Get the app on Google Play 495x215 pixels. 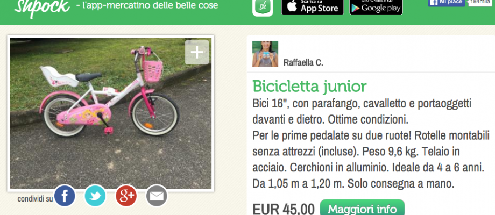click(376, 6)
